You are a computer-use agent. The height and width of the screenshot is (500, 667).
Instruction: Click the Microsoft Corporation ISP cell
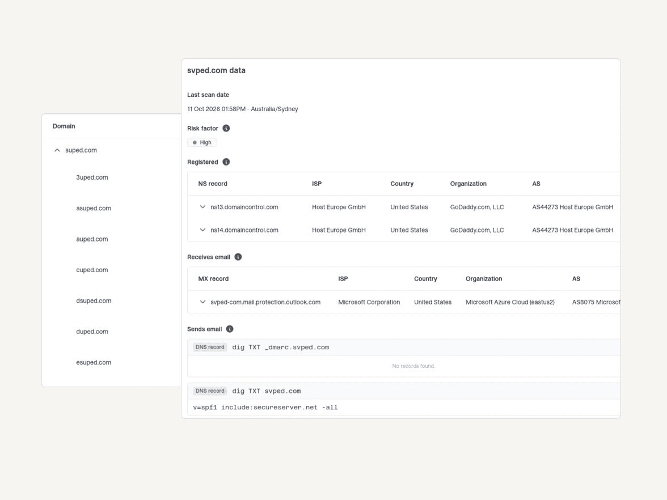[x=369, y=302]
